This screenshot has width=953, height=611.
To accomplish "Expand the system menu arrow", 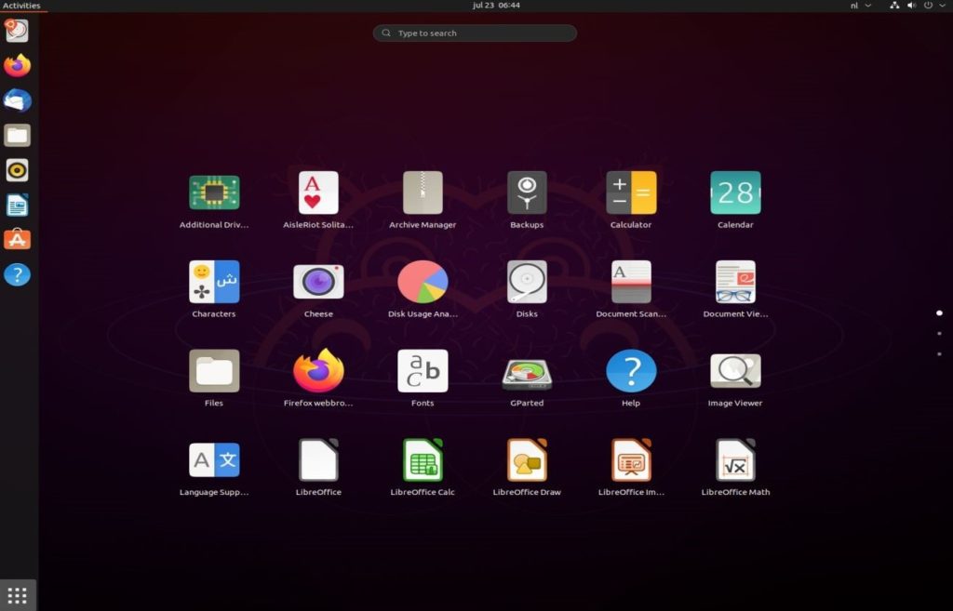I will click(x=942, y=6).
